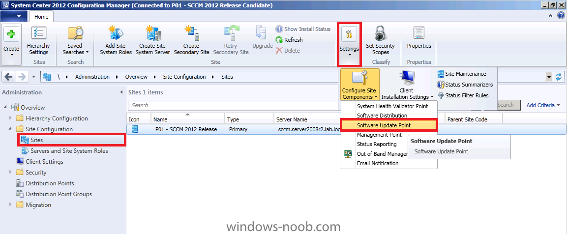Click Site Configuration in breadcrumb
Screen dimensions: 567x234
tap(184, 77)
